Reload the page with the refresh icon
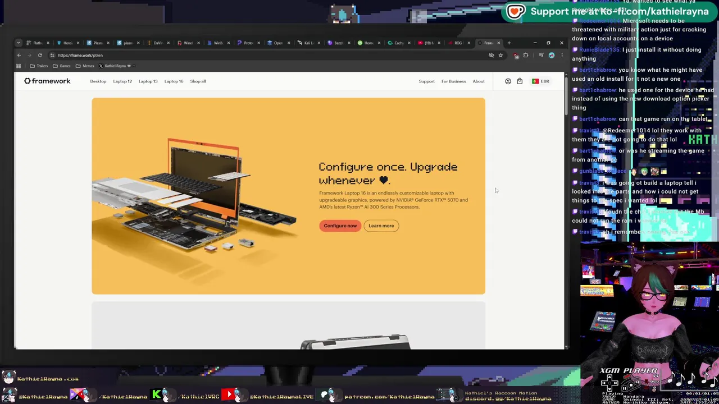Viewport: 719px width, 404px height. (x=40, y=55)
